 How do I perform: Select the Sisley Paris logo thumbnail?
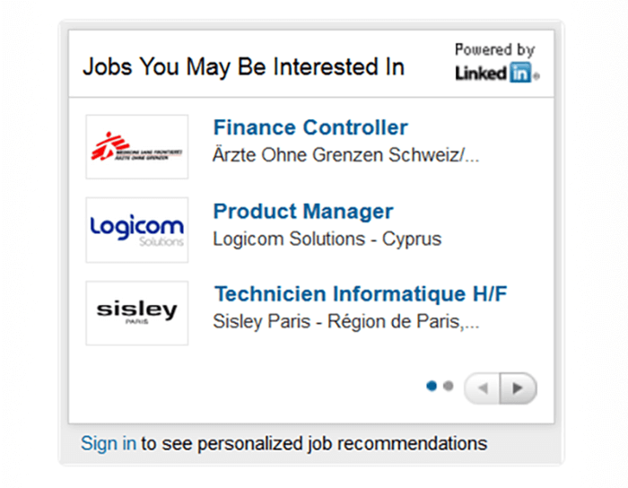[137, 313]
